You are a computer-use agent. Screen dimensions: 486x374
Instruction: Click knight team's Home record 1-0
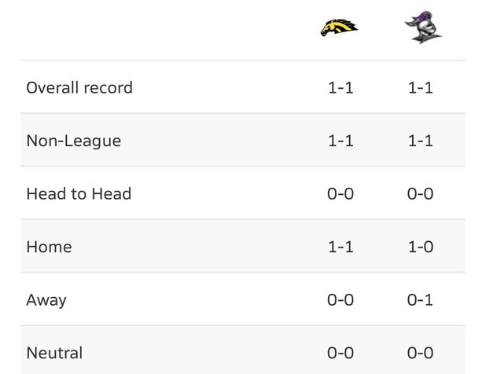tap(421, 247)
